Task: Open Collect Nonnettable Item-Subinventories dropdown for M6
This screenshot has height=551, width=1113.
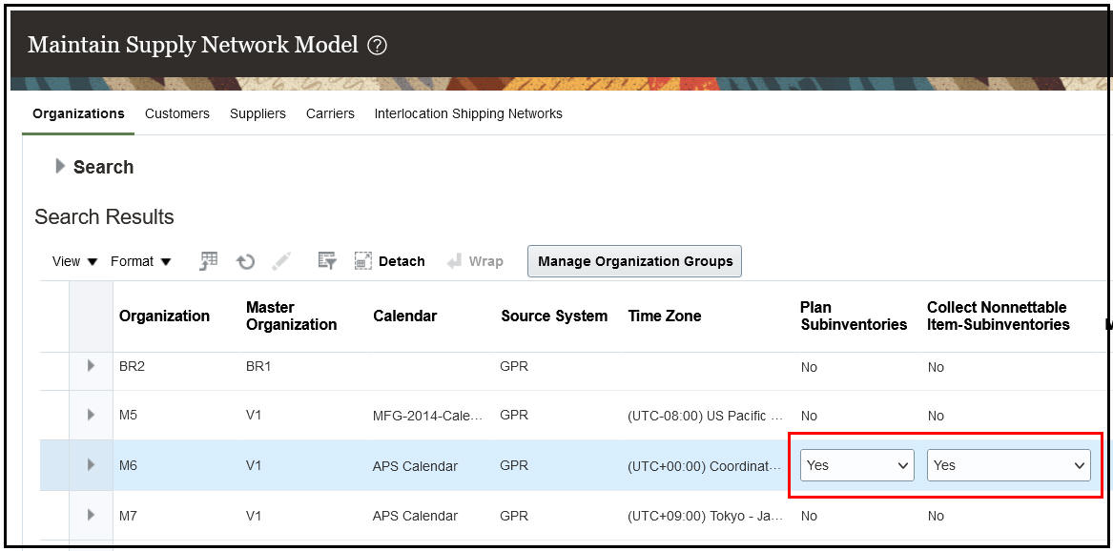Action: [1008, 465]
